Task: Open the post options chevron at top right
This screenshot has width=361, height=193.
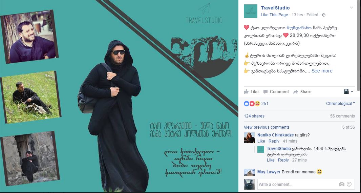Action: (x=351, y=7)
